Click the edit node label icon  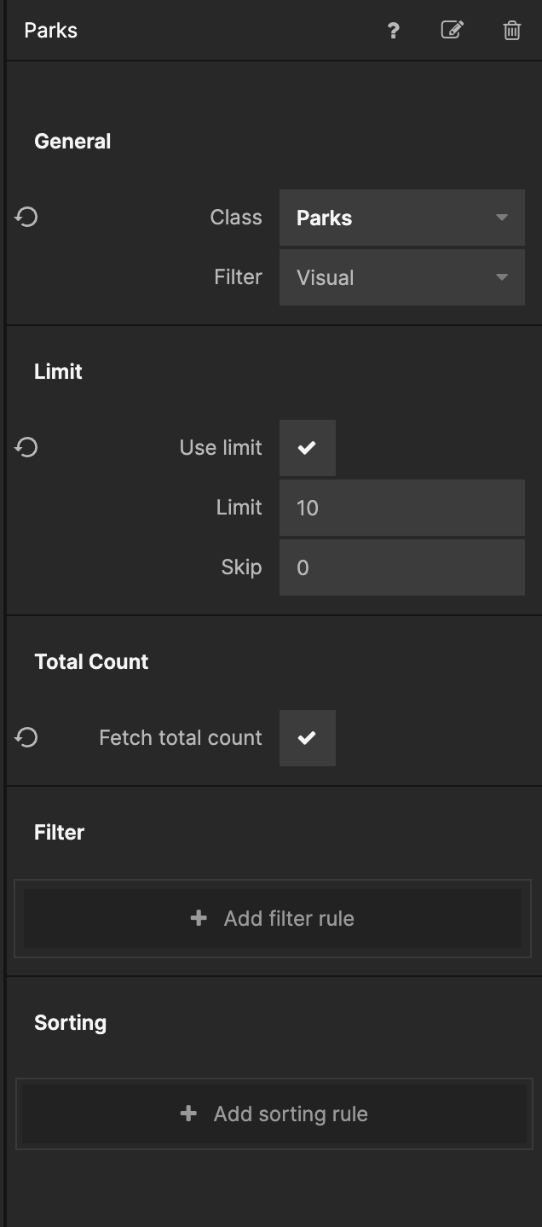pos(452,31)
